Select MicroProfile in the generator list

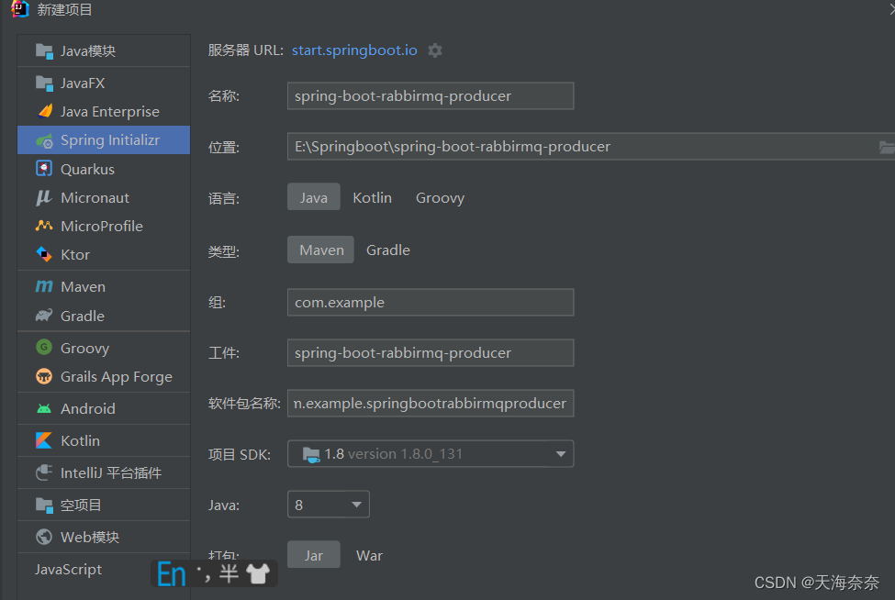click(104, 226)
